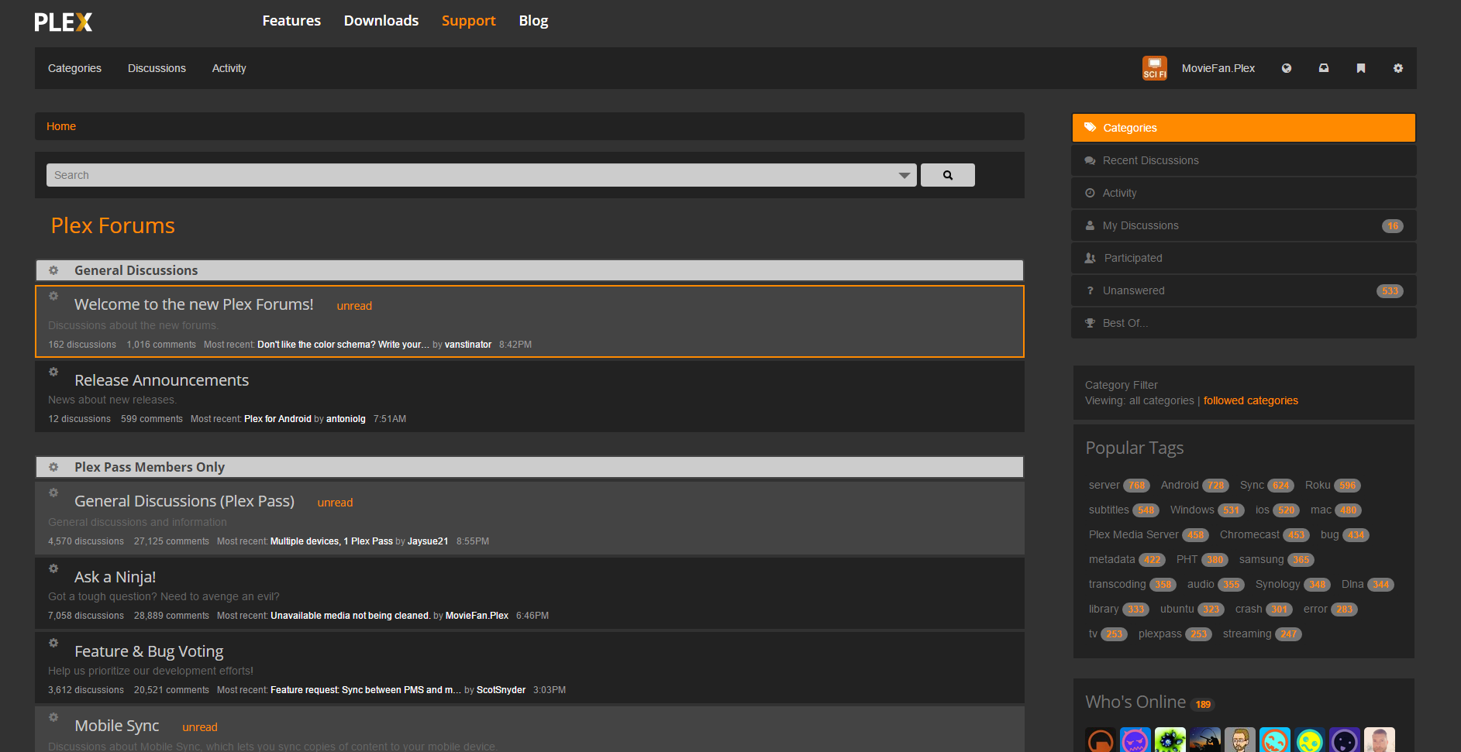Click the Plex Pass Members Only heading
Image resolution: width=1461 pixels, height=752 pixels.
tap(150, 467)
